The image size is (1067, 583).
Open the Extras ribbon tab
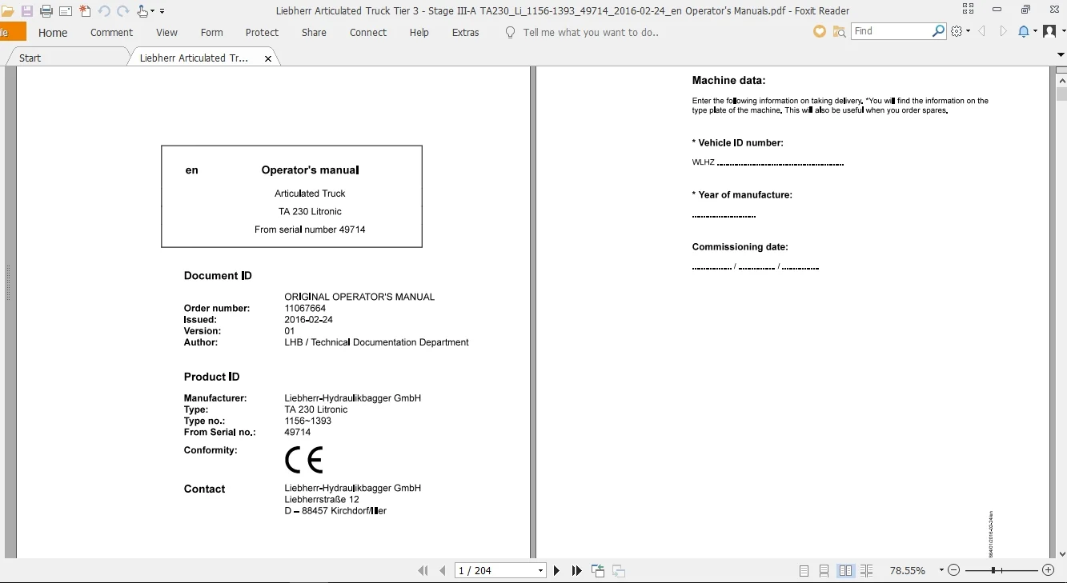[465, 33]
